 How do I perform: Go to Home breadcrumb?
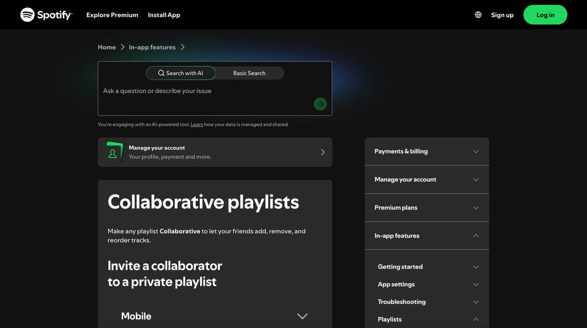pos(107,47)
